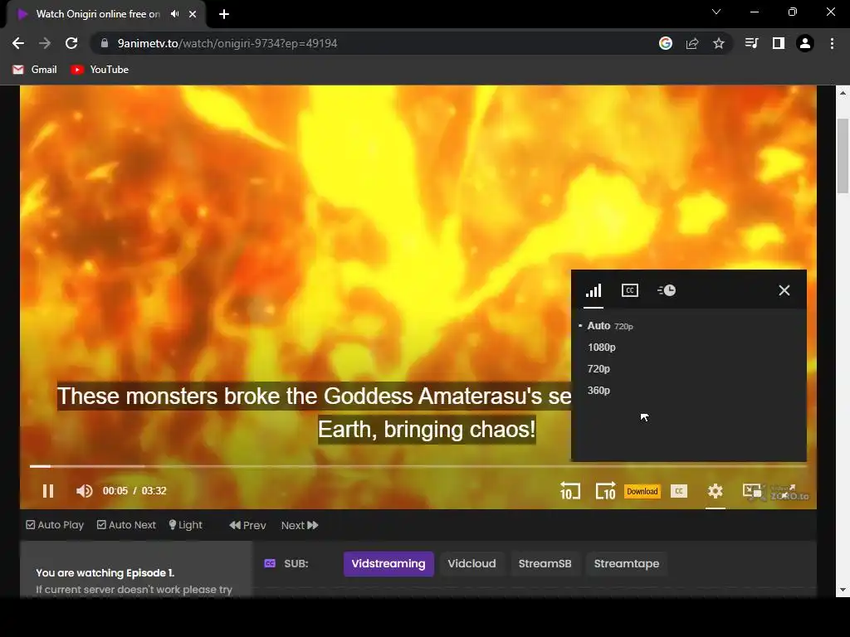Click the SUB closed caption badge
The image size is (850, 637).
270,564
